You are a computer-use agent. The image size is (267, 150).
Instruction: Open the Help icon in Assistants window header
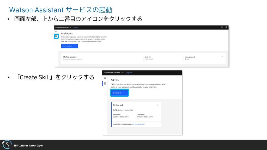[222, 27]
